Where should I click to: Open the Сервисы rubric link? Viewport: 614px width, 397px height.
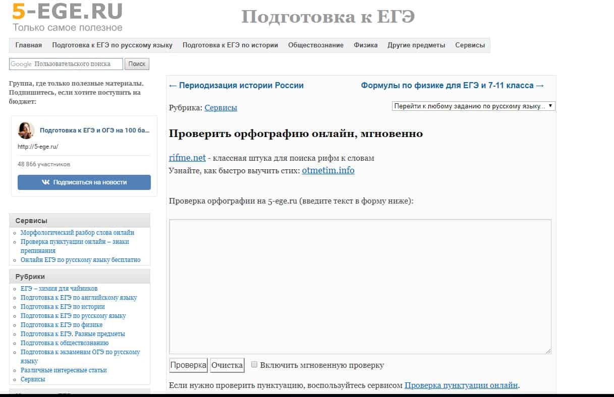point(220,108)
